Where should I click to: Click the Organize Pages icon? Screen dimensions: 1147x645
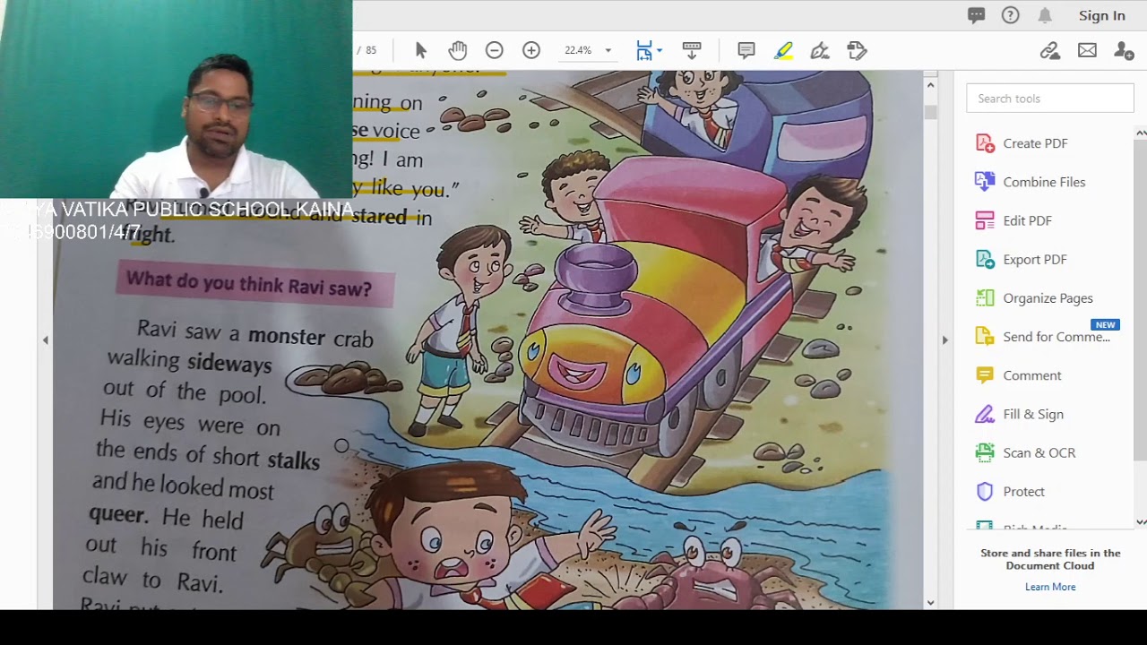(x=985, y=298)
